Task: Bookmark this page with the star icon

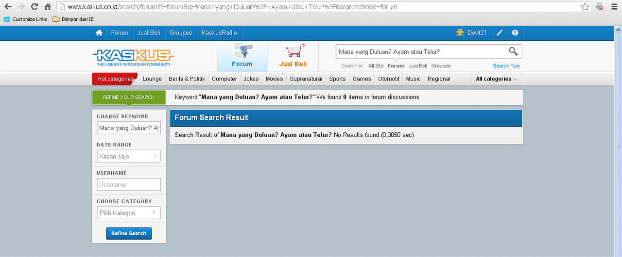Action: click(585, 7)
